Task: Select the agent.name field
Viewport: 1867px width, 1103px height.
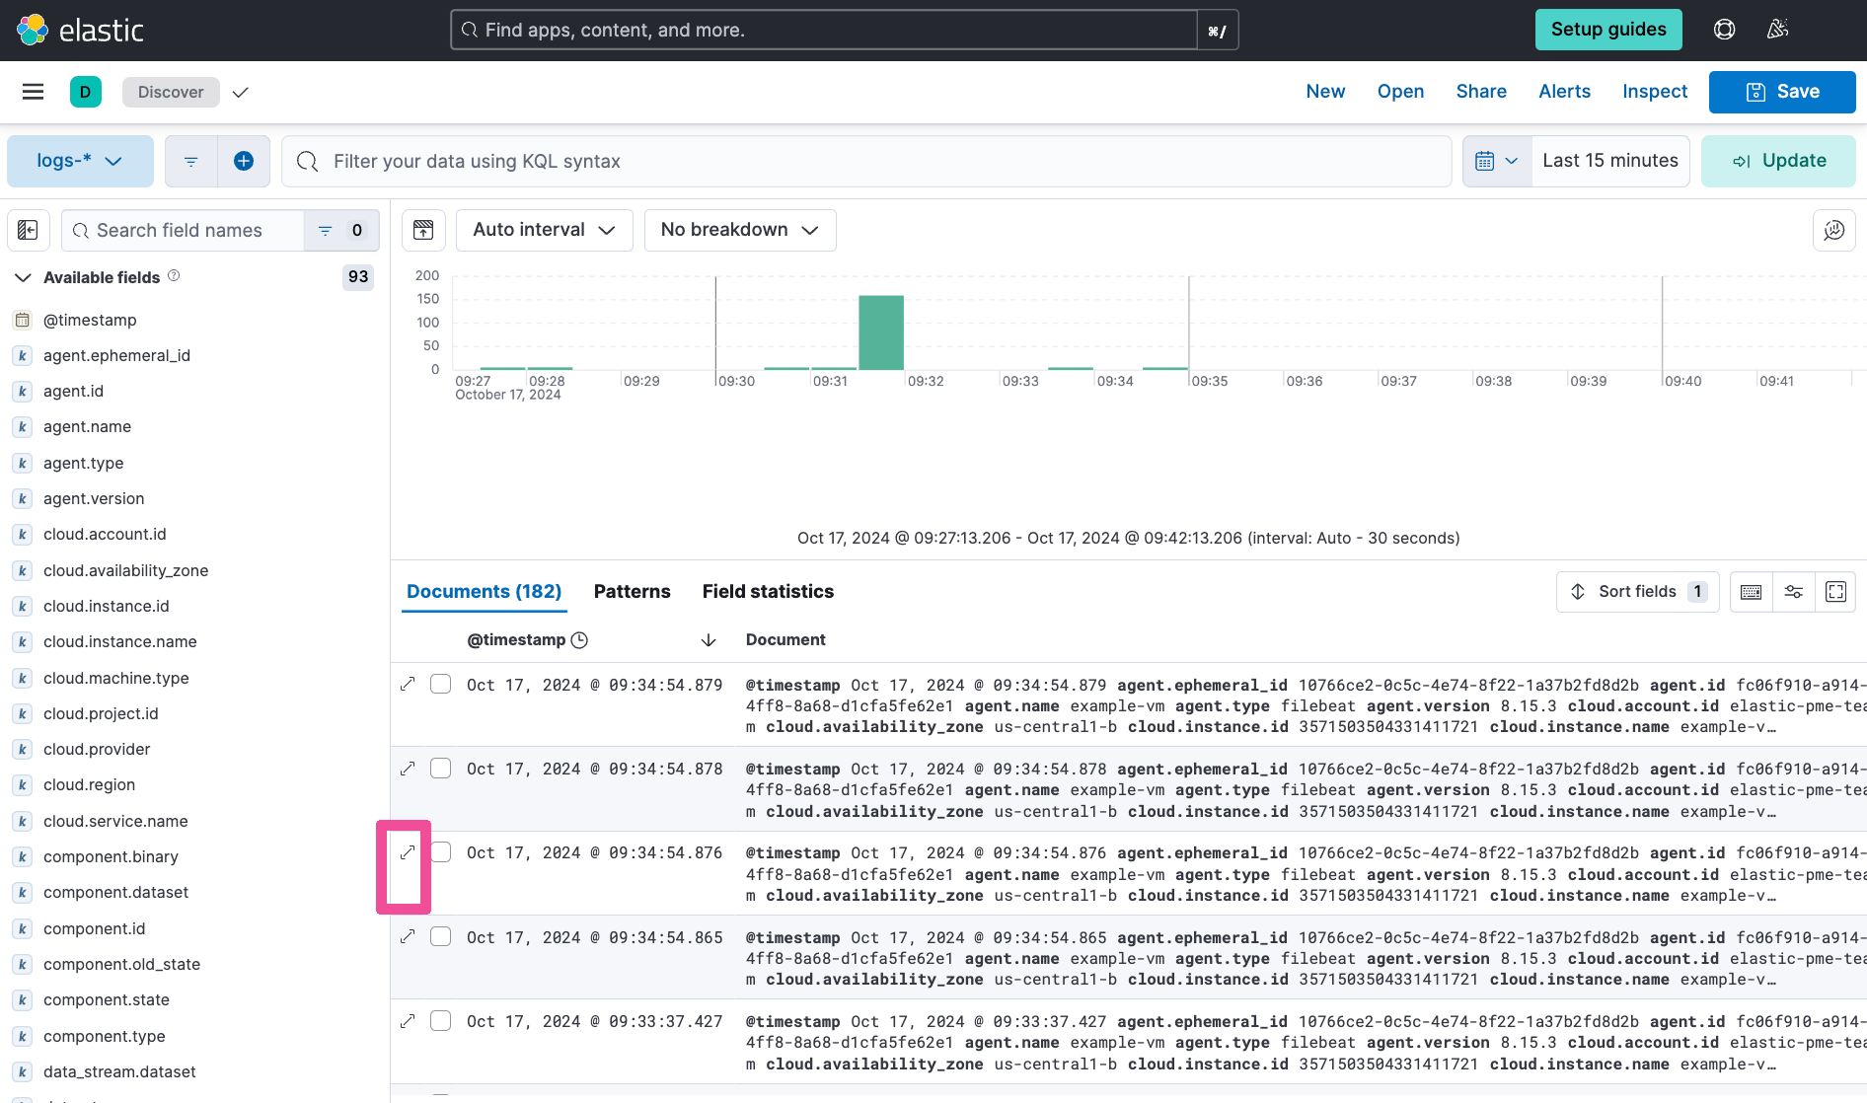Action: 87,426
